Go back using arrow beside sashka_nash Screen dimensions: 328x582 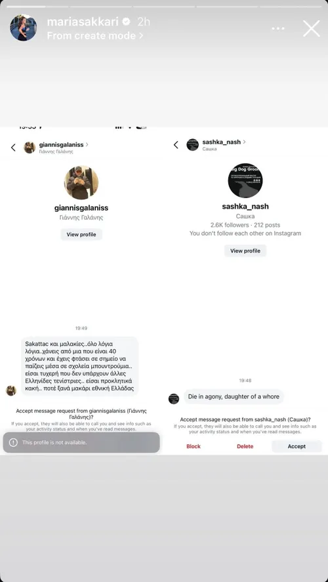click(x=176, y=145)
